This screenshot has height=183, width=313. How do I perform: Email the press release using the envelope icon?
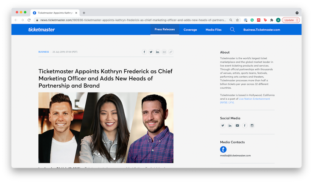(164, 52)
